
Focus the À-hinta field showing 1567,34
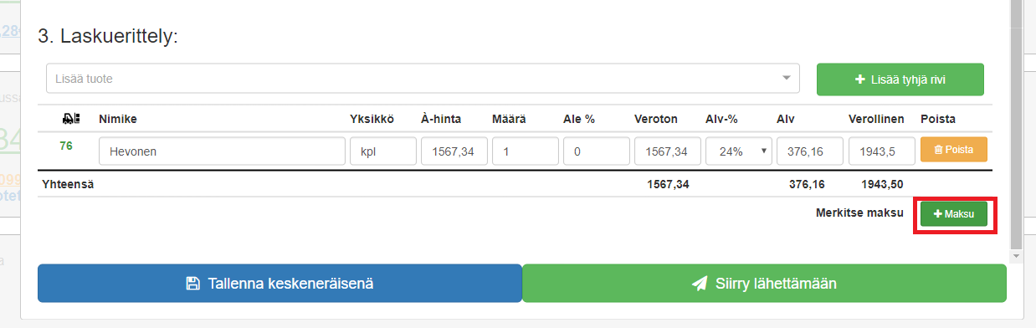click(x=454, y=151)
